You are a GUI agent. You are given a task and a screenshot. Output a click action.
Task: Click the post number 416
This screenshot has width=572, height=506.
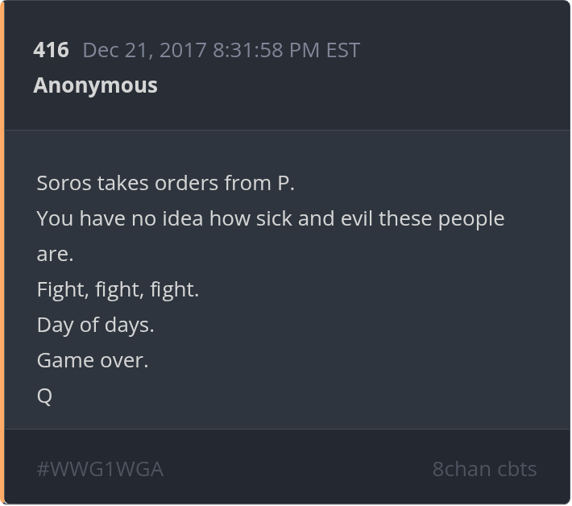tap(51, 50)
